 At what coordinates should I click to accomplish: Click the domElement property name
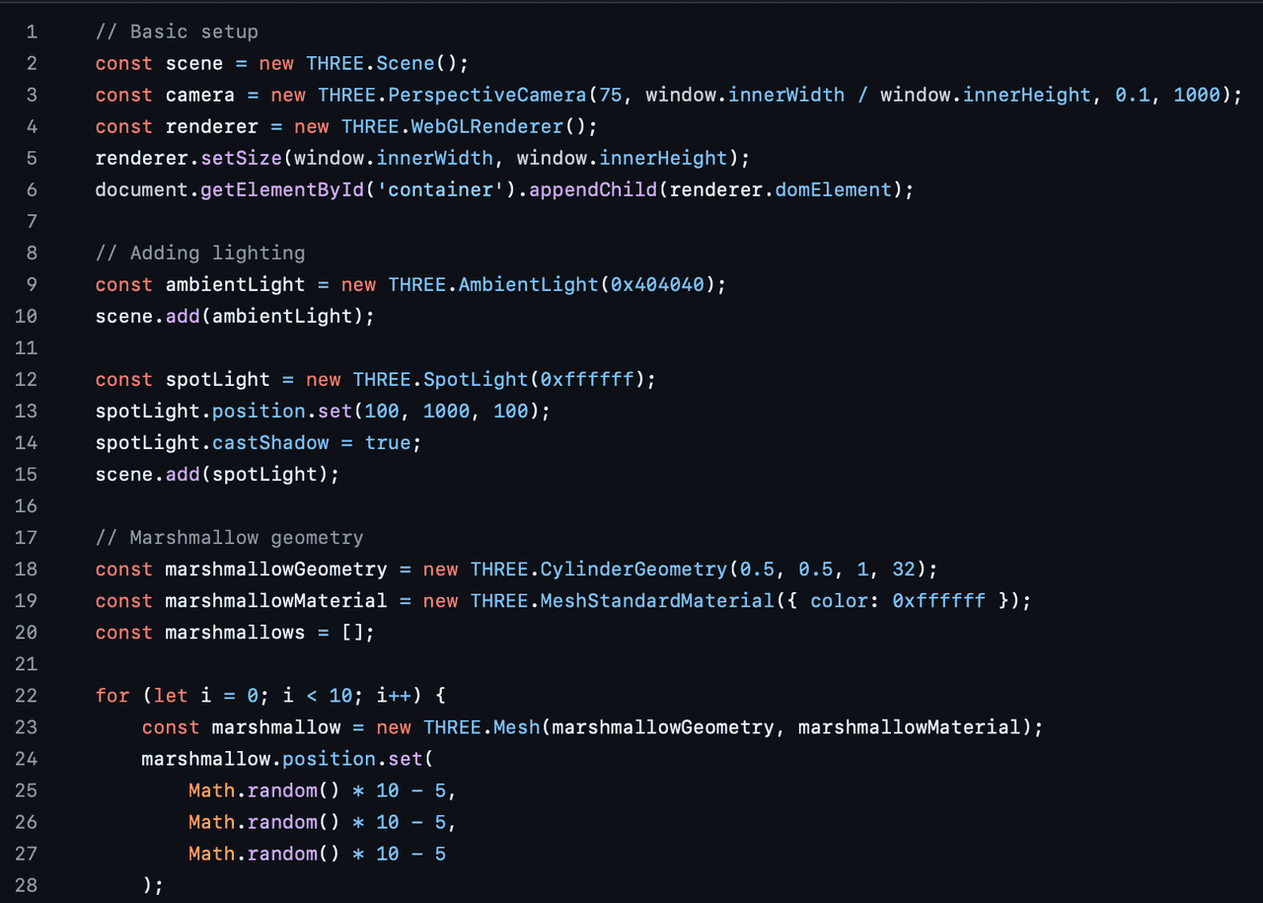click(x=834, y=190)
